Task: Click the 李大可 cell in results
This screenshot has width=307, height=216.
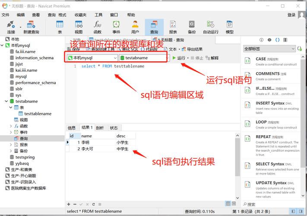Action: [98, 149]
